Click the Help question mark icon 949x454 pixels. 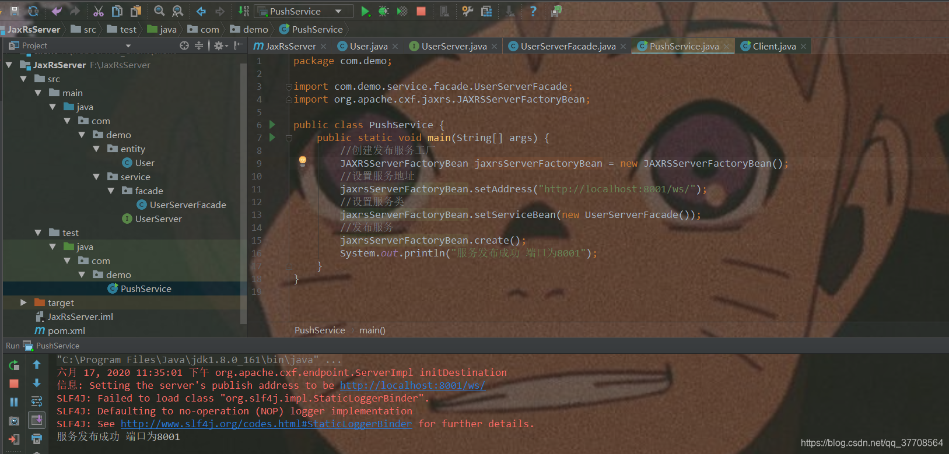point(533,11)
